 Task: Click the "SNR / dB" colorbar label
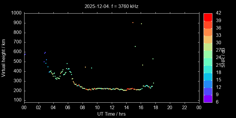pyautogui.click(x=224, y=58)
